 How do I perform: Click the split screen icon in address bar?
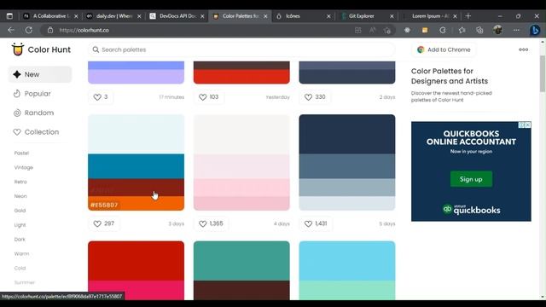coord(358,31)
